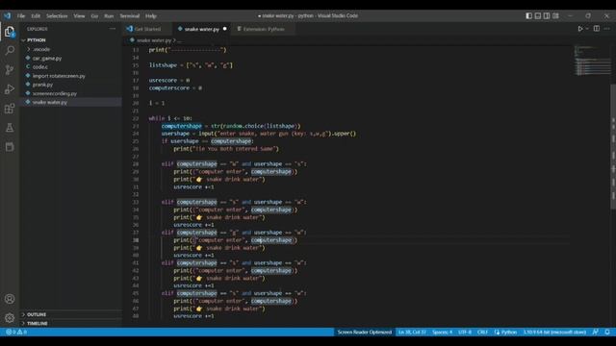The width and height of the screenshot is (616, 346).
Task: Open screenrecording.py in explorer
Action: click(x=55, y=93)
